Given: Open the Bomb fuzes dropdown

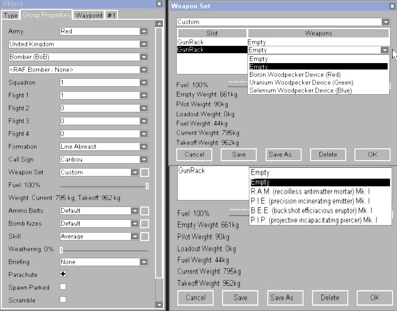Looking at the screenshot, I should (x=100, y=224).
